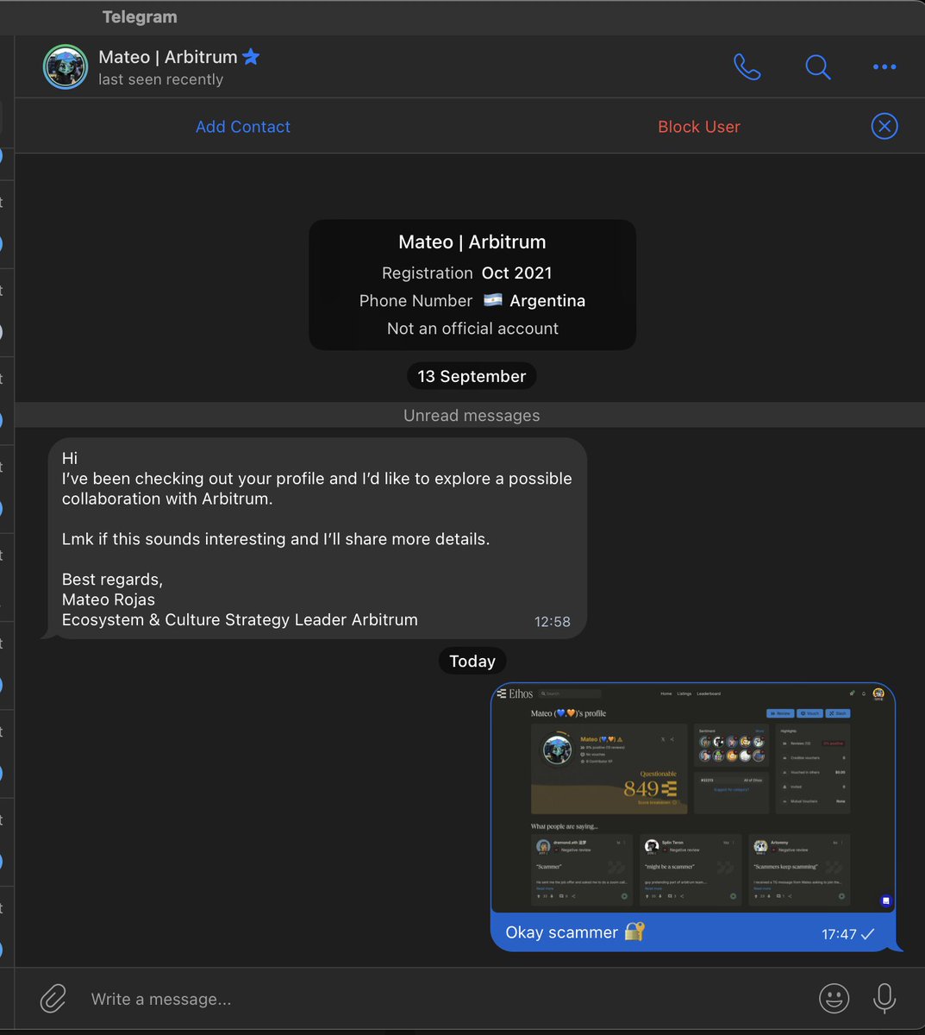Click the 'Registration Oct 2021' info line
The image size is (925, 1035).
click(x=467, y=273)
